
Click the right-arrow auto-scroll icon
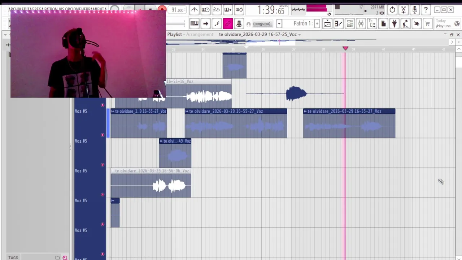[x=205, y=23]
